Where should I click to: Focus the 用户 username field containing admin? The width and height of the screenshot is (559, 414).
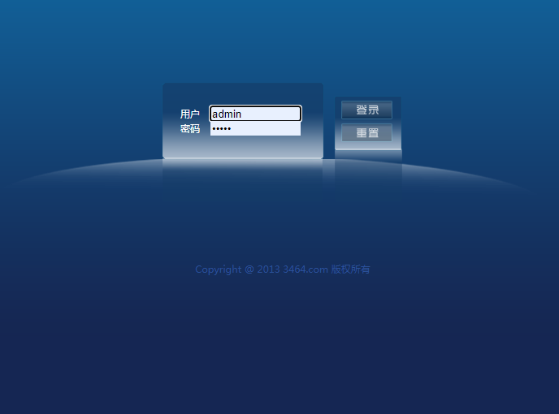point(255,114)
